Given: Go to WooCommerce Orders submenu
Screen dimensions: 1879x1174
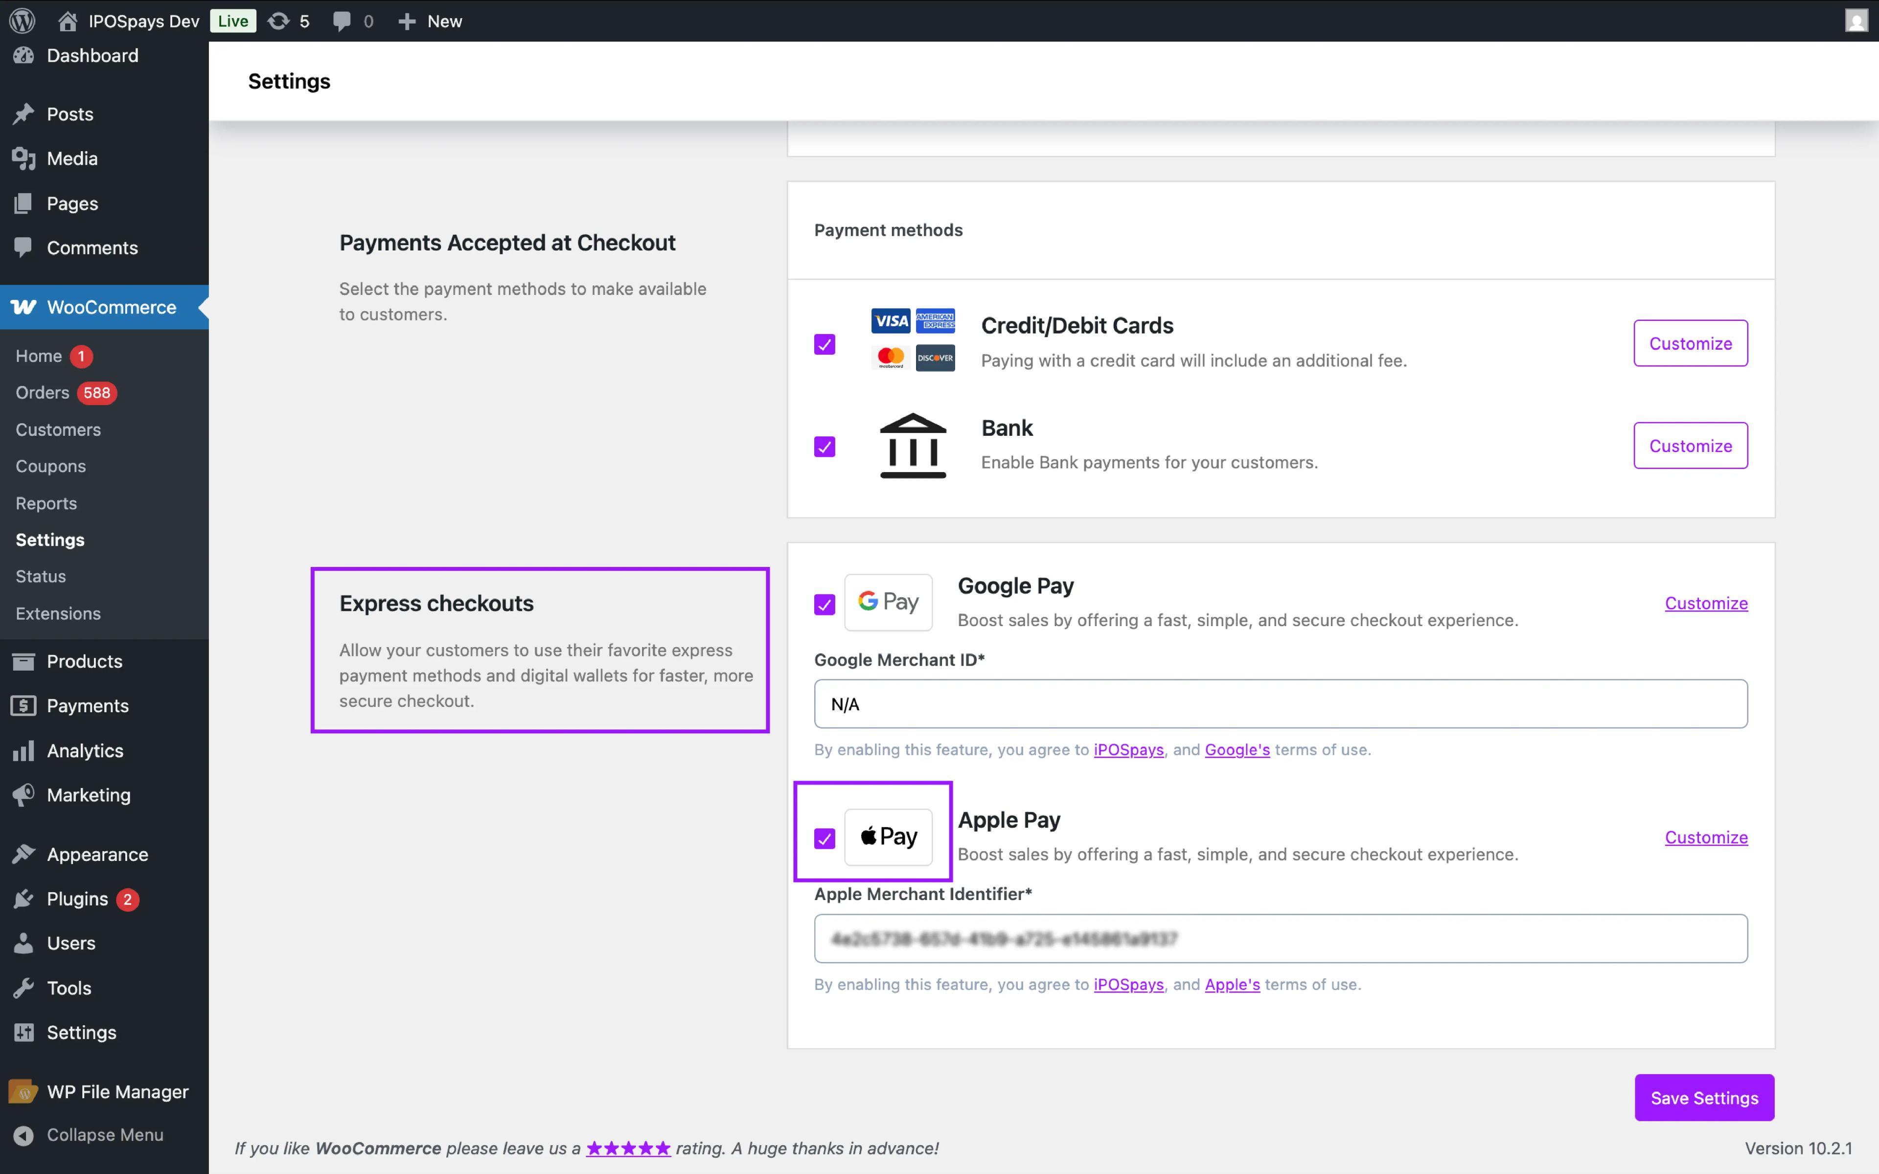Looking at the screenshot, I should point(43,392).
